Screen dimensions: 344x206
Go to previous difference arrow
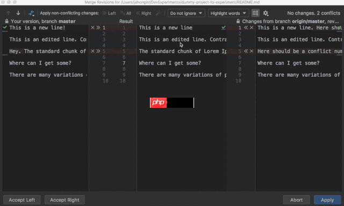click(9, 13)
